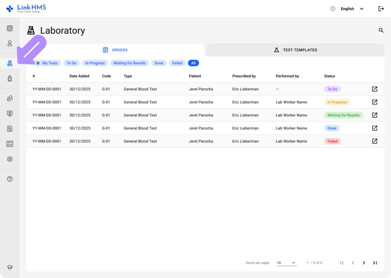Click the logout icon at top right
This screenshot has height=278, width=391.
[381, 8]
